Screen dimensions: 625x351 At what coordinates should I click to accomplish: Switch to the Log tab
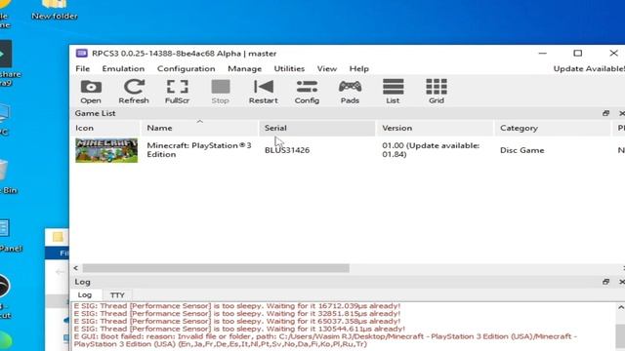tap(85, 294)
